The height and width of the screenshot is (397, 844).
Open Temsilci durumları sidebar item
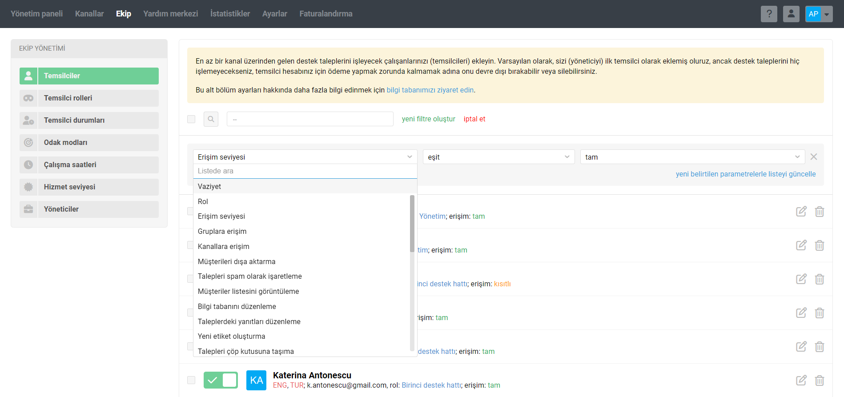pos(89,120)
